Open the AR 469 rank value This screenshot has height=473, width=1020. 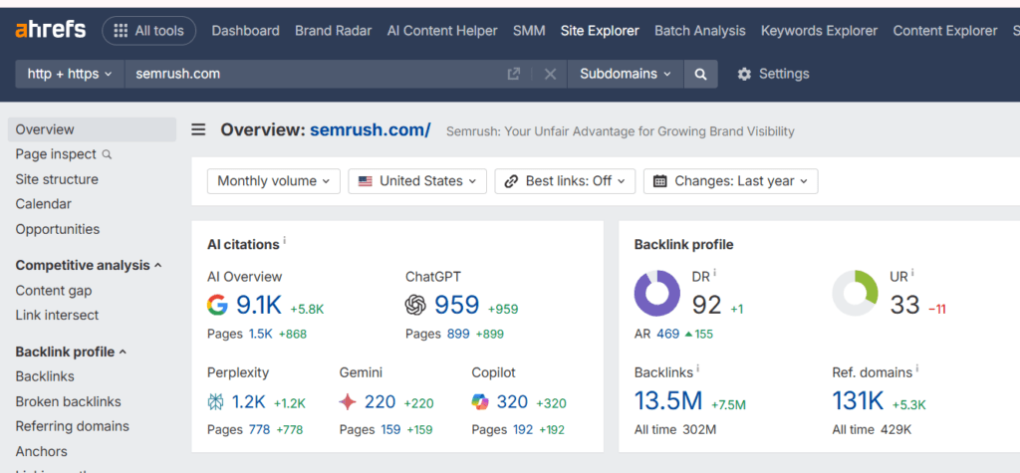668,334
